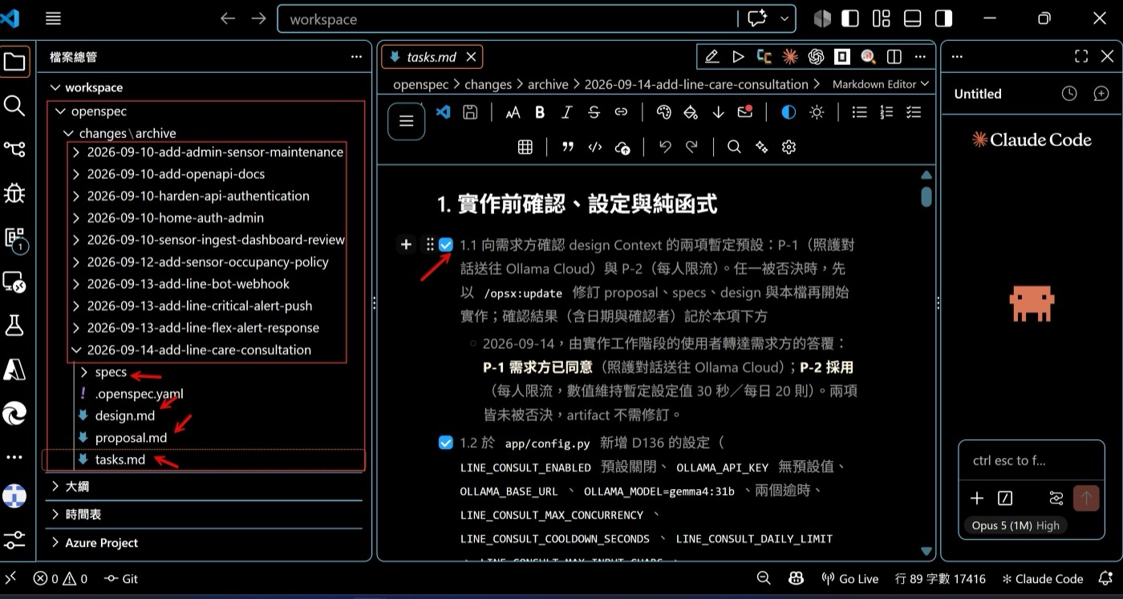Insert a link using the toolbar
The height and width of the screenshot is (599, 1123).
[621, 112]
